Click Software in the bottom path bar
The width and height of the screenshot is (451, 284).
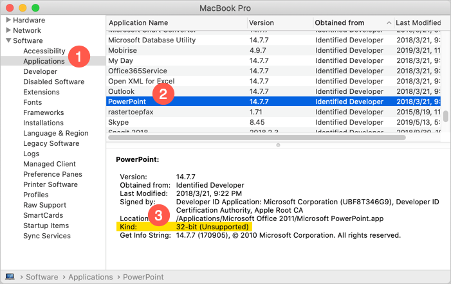tap(42, 277)
